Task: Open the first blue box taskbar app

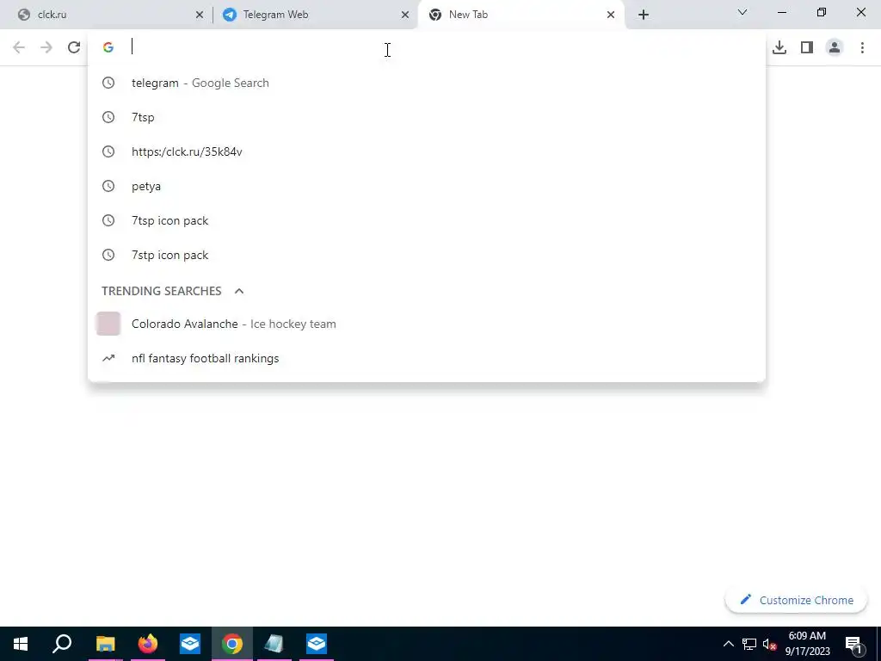Action: [190, 644]
